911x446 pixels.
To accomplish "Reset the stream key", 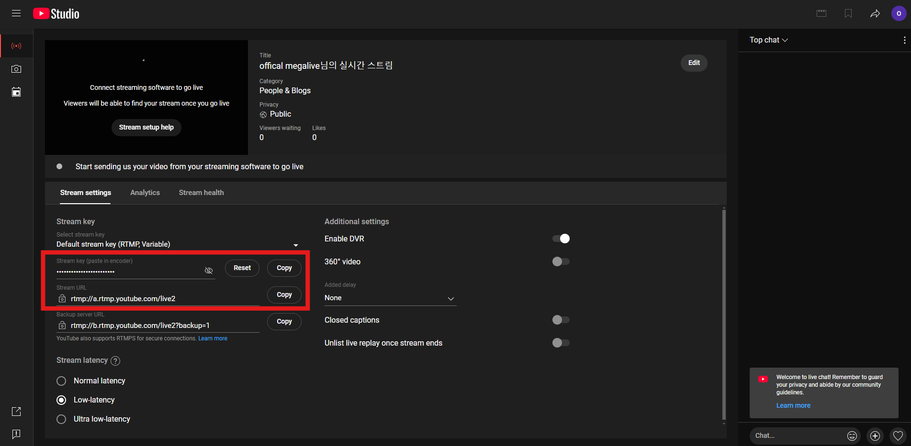I will 242,268.
